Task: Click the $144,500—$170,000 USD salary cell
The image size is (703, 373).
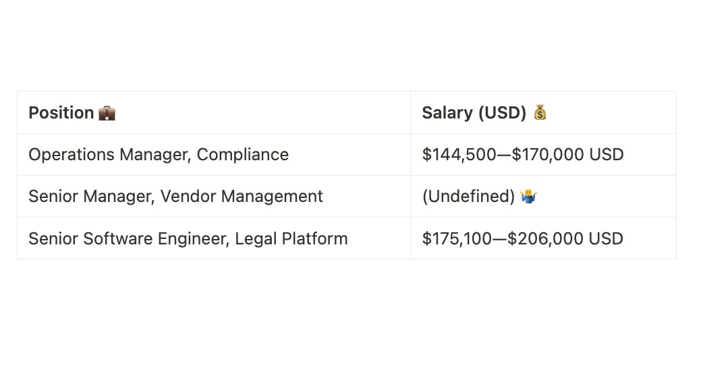Action: click(543, 155)
